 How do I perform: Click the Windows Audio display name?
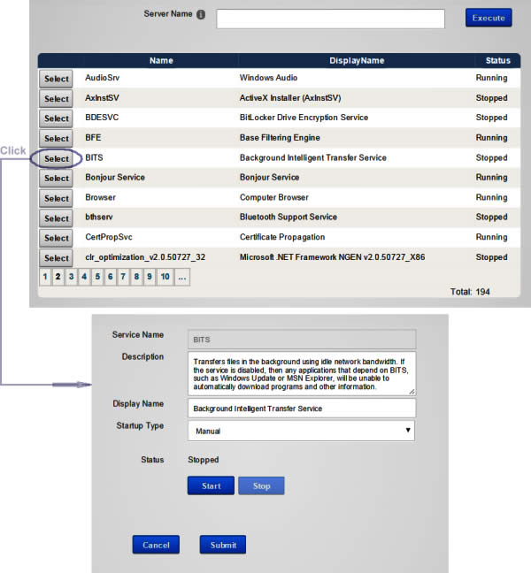click(268, 78)
